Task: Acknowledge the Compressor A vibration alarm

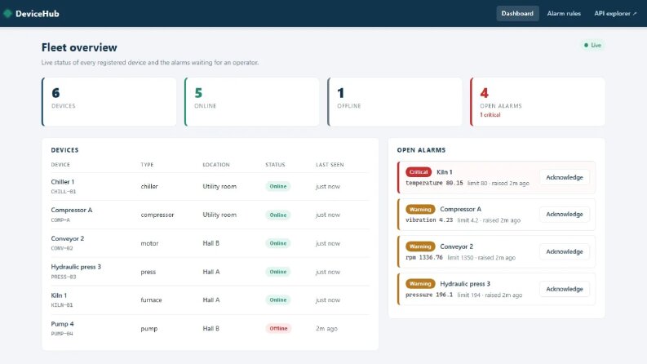Action: tap(564, 214)
